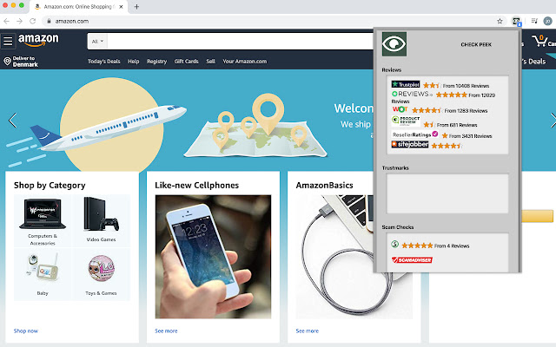Click From 1283 Reviews WOT text
The width and height of the screenshot is (556, 347).
[x=466, y=110]
